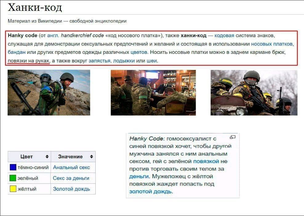This screenshot has height=216, width=304.
Task: Click the underlined 'повязки на руках' link
Action: 29,61
